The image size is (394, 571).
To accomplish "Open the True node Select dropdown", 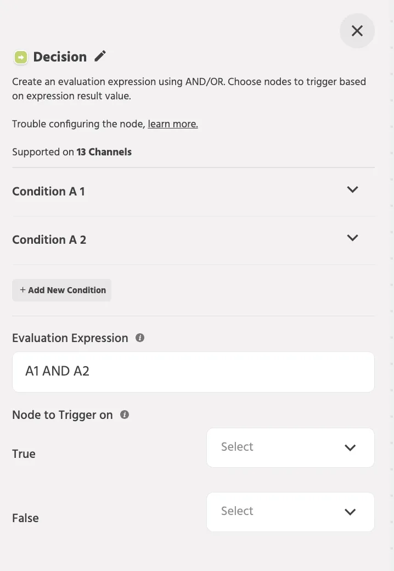I will pos(290,447).
